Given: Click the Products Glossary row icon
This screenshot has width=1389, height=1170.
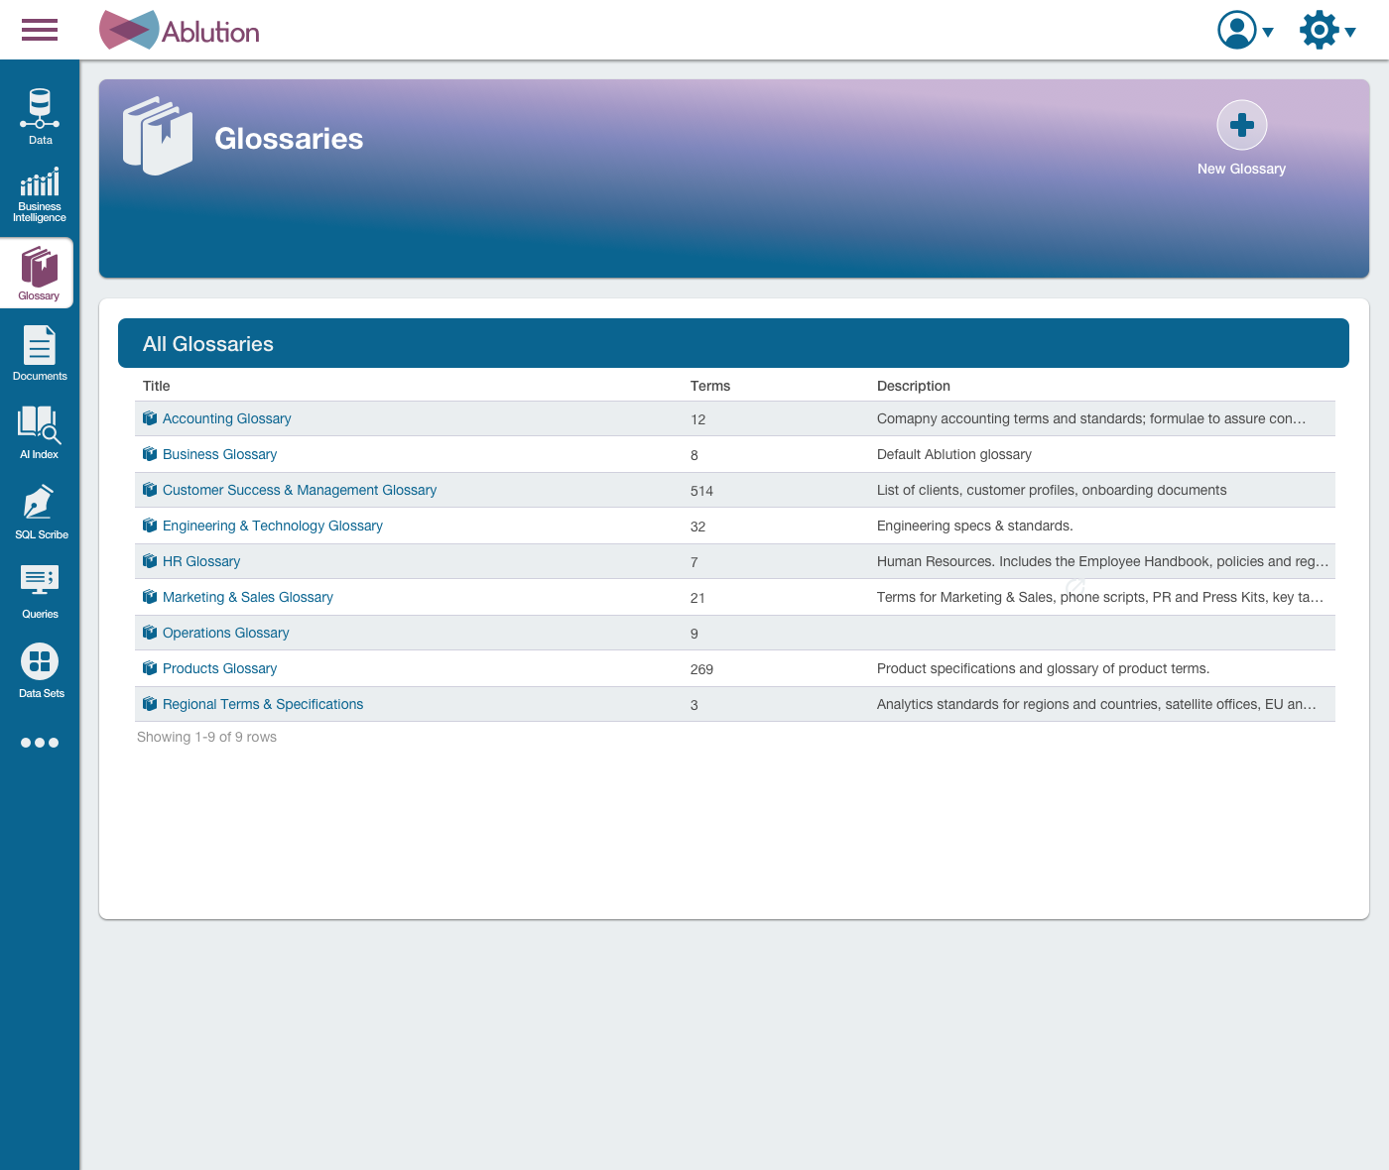Looking at the screenshot, I should (150, 668).
